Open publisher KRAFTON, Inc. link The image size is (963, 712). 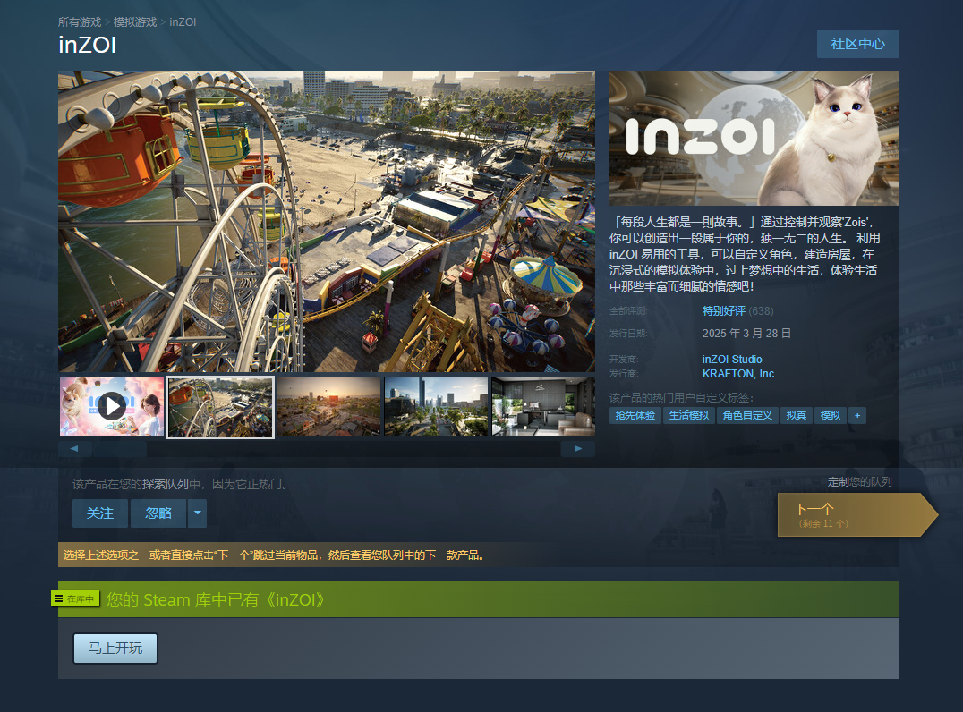coord(739,374)
